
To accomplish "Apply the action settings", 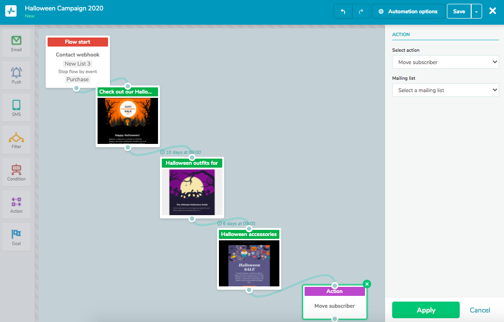I will point(425,310).
